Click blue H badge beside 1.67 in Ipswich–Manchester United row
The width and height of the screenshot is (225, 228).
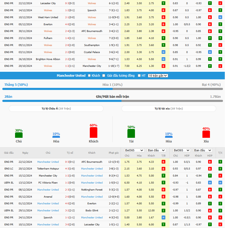(163, 217)
